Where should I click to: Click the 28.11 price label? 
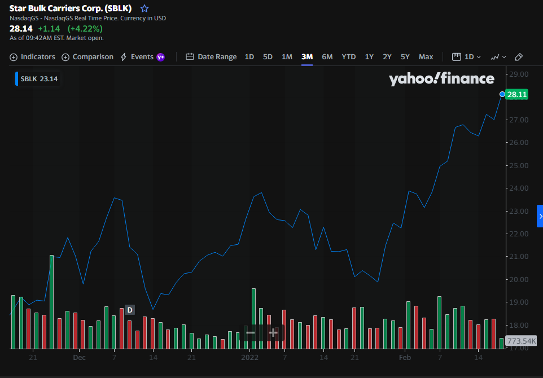[x=516, y=94]
